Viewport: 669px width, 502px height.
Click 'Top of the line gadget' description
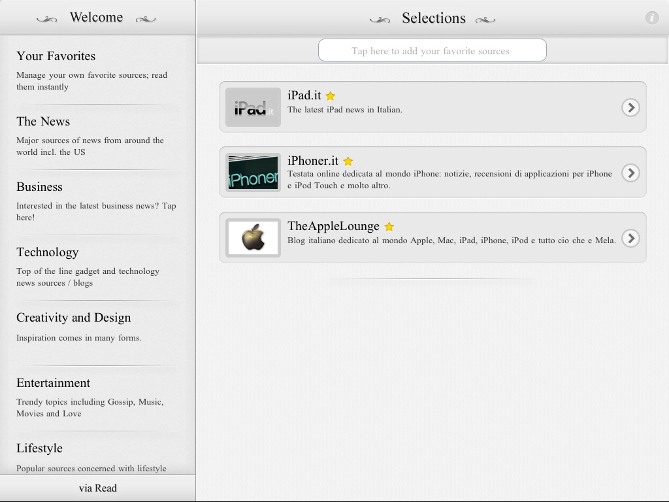(88, 276)
